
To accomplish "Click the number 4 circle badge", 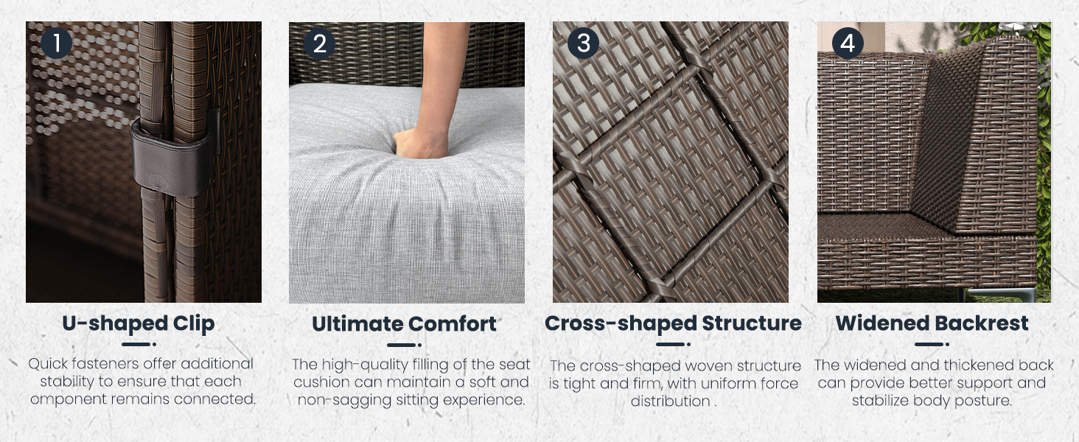I will pyautogui.click(x=848, y=43).
